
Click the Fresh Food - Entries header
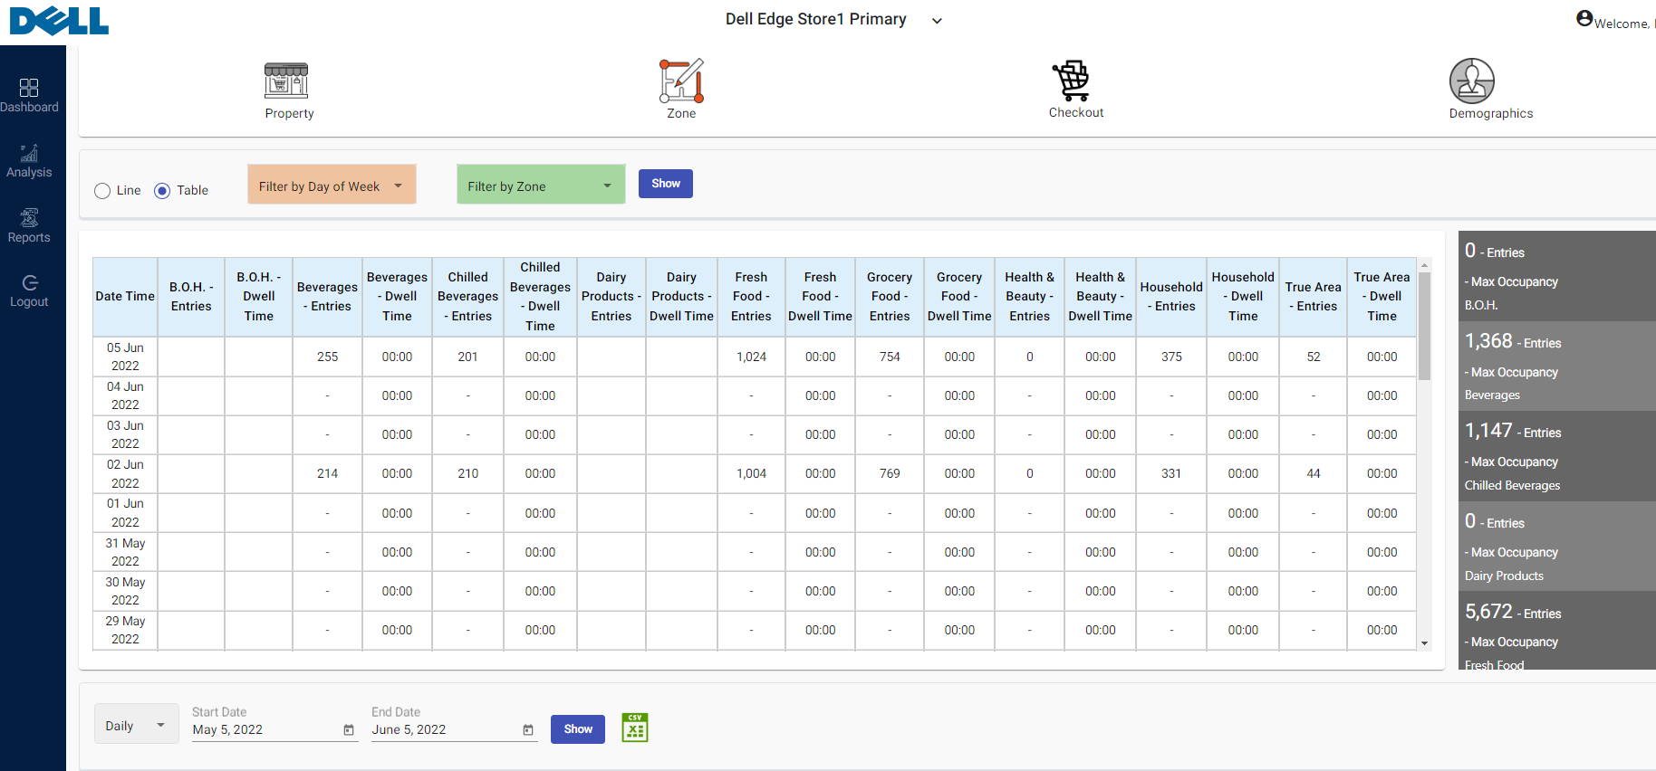point(751,297)
